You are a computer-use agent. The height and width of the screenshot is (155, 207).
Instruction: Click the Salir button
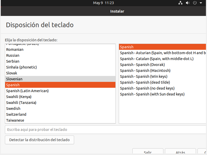coord(148,152)
